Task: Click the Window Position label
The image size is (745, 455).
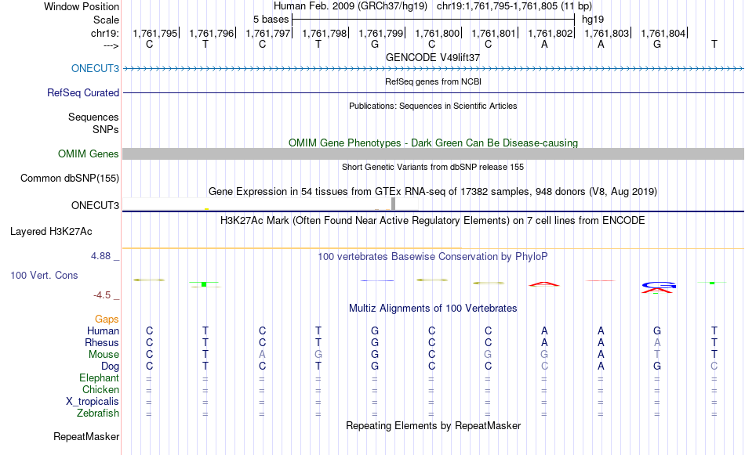Action: pos(82,6)
